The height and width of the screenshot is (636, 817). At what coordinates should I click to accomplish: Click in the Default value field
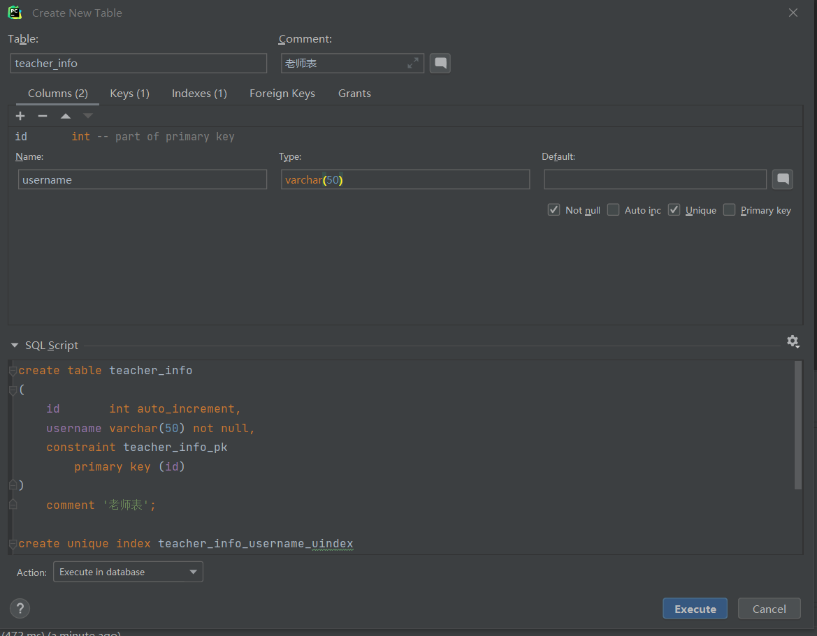[655, 179]
